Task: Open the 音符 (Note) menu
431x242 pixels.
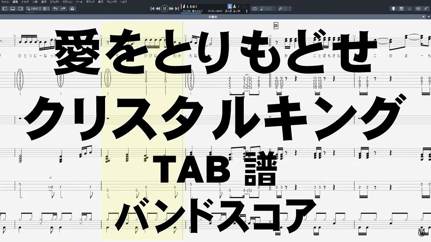Action: (44, 2)
